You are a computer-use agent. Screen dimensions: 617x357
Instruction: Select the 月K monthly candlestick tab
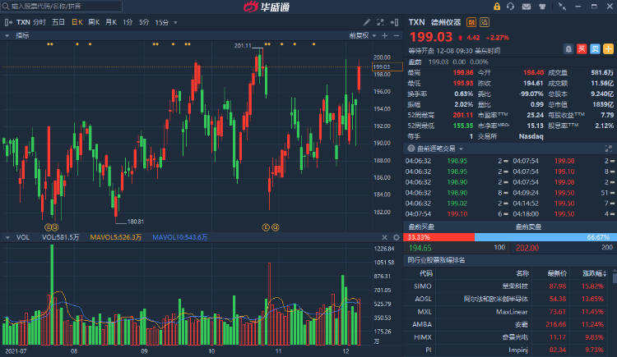pyautogui.click(x=111, y=22)
